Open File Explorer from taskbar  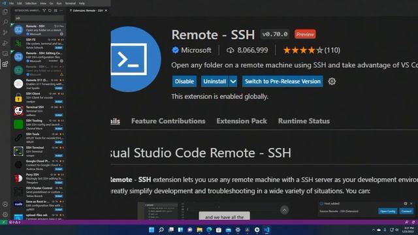[x=199, y=230]
